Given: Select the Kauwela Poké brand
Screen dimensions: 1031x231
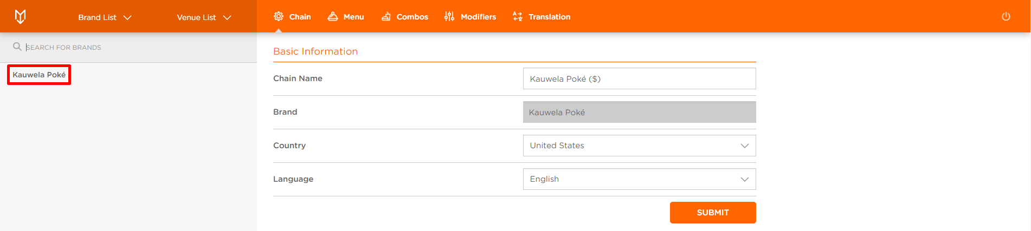Looking at the screenshot, I should click(x=39, y=75).
